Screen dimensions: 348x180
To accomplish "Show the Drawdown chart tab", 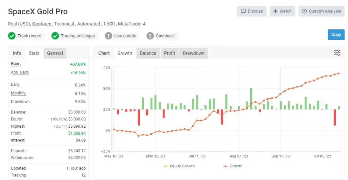I will point(194,53).
